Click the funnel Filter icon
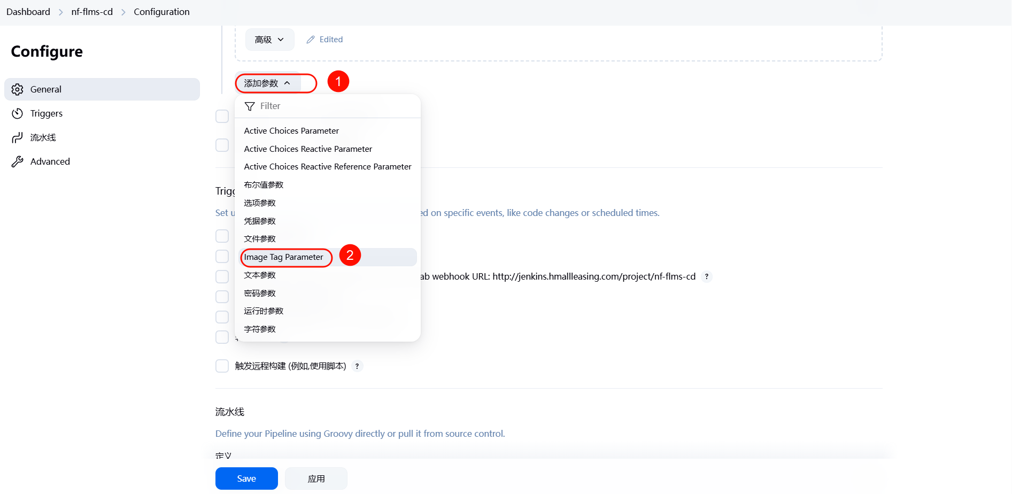The height and width of the screenshot is (494, 1012). pyautogui.click(x=250, y=106)
